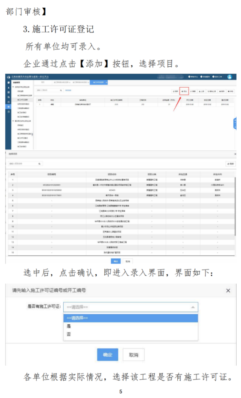
Task: Choose 是 from the permit dropdown list
Action: [x=131, y=326]
